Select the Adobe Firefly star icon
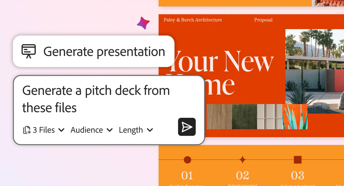The width and height of the screenshot is (344, 186). (143, 23)
